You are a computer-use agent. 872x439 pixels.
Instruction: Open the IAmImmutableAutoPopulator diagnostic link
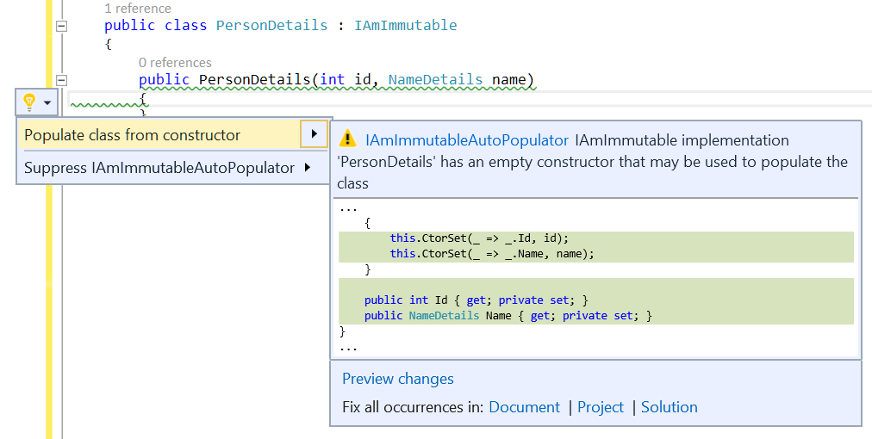point(467,140)
